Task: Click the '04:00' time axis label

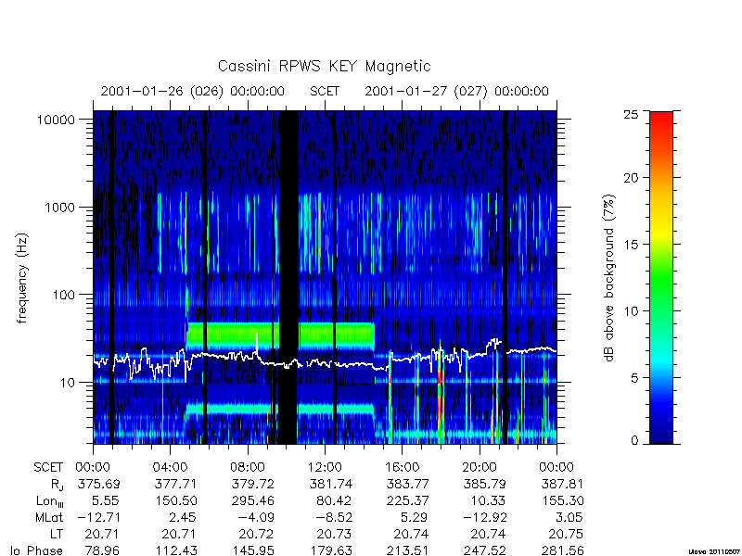Action: 170,468
